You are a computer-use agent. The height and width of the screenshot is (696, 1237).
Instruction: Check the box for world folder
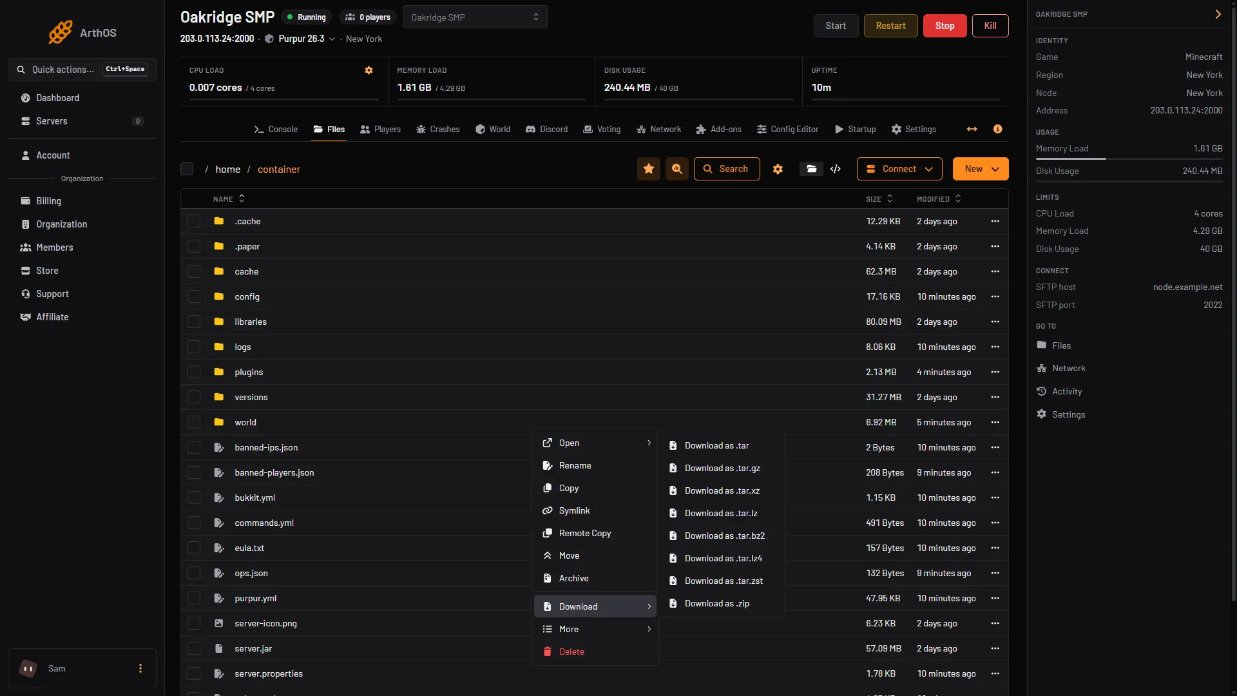pyautogui.click(x=194, y=422)
